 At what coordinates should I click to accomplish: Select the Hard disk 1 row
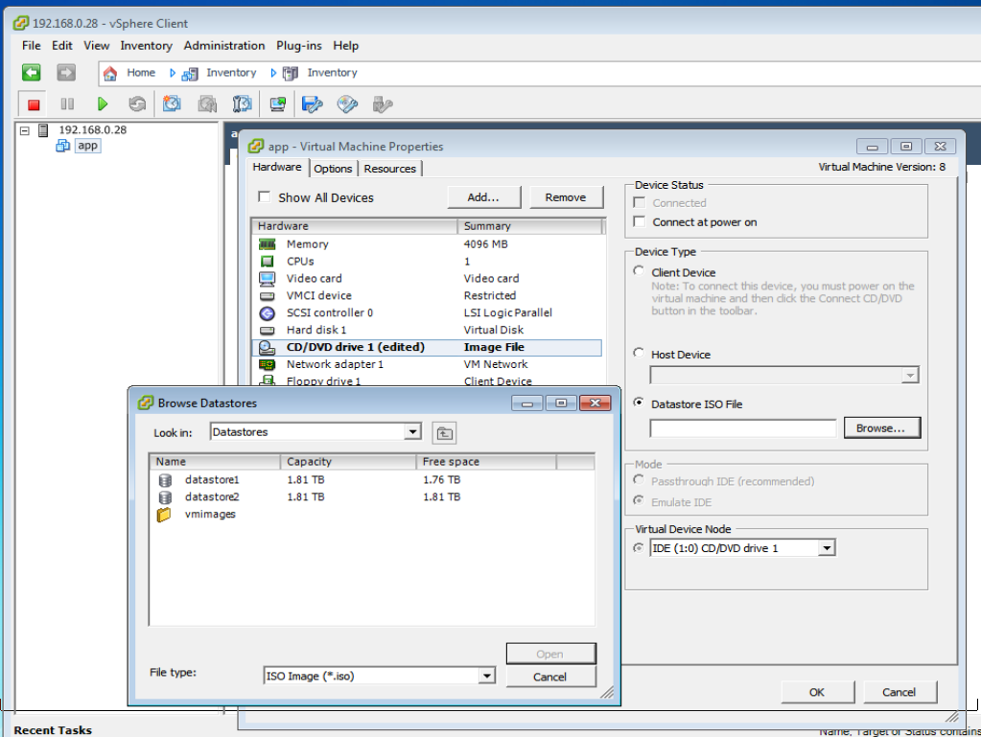pos(427,330)
